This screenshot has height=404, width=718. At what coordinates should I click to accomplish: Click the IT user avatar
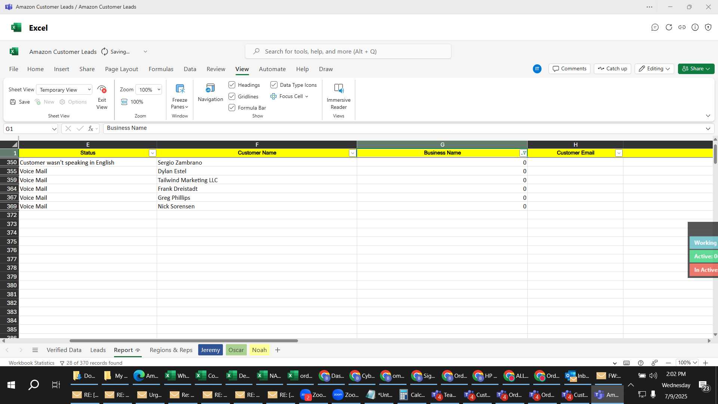click(x=537, y=69)
